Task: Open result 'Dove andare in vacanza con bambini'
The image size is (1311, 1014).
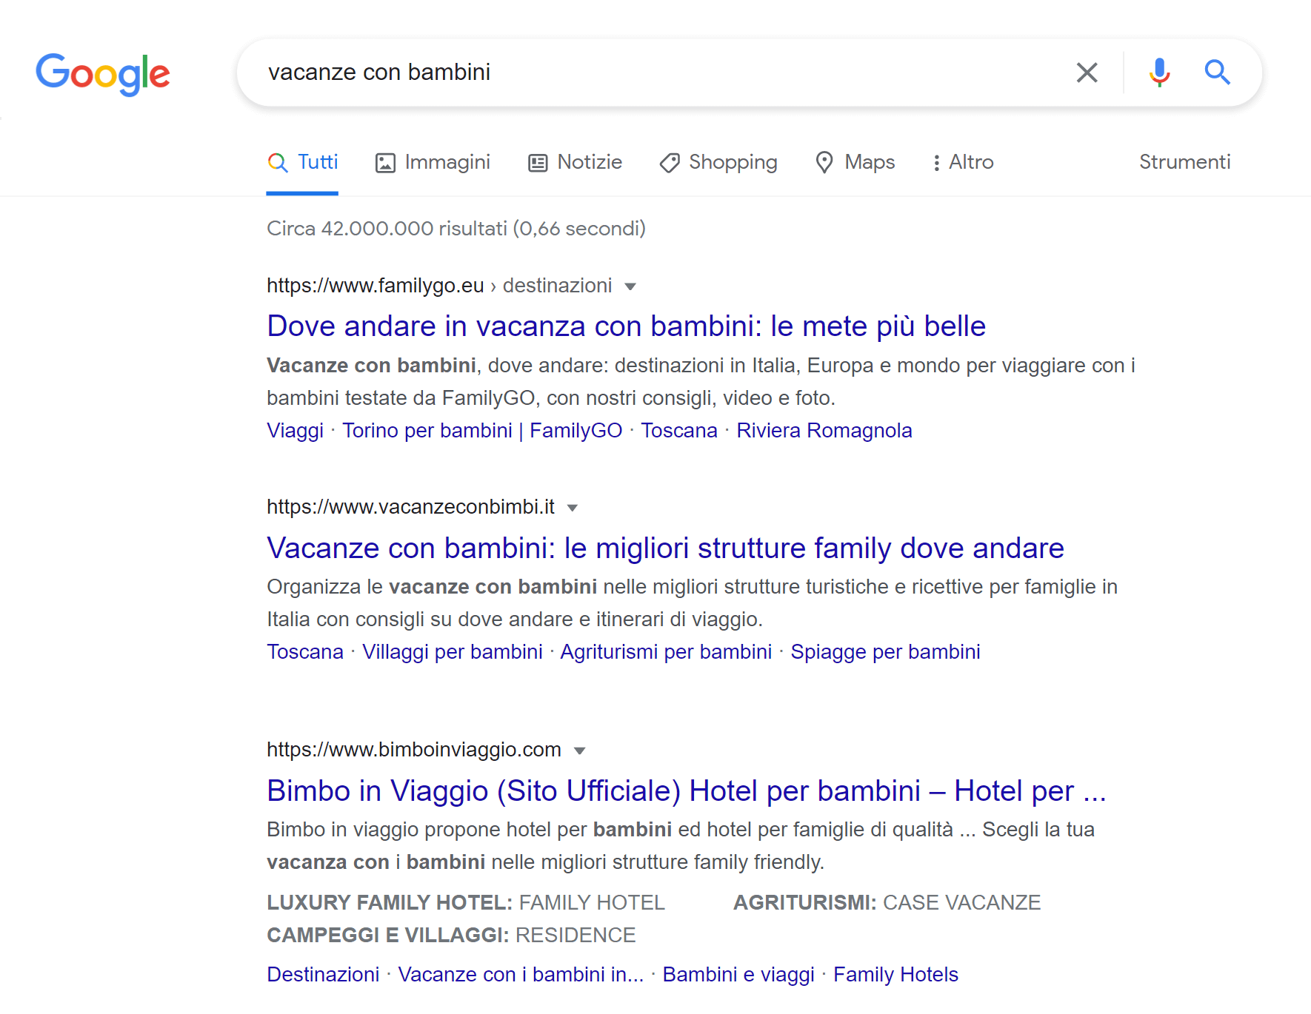Action: pos(626,326)
